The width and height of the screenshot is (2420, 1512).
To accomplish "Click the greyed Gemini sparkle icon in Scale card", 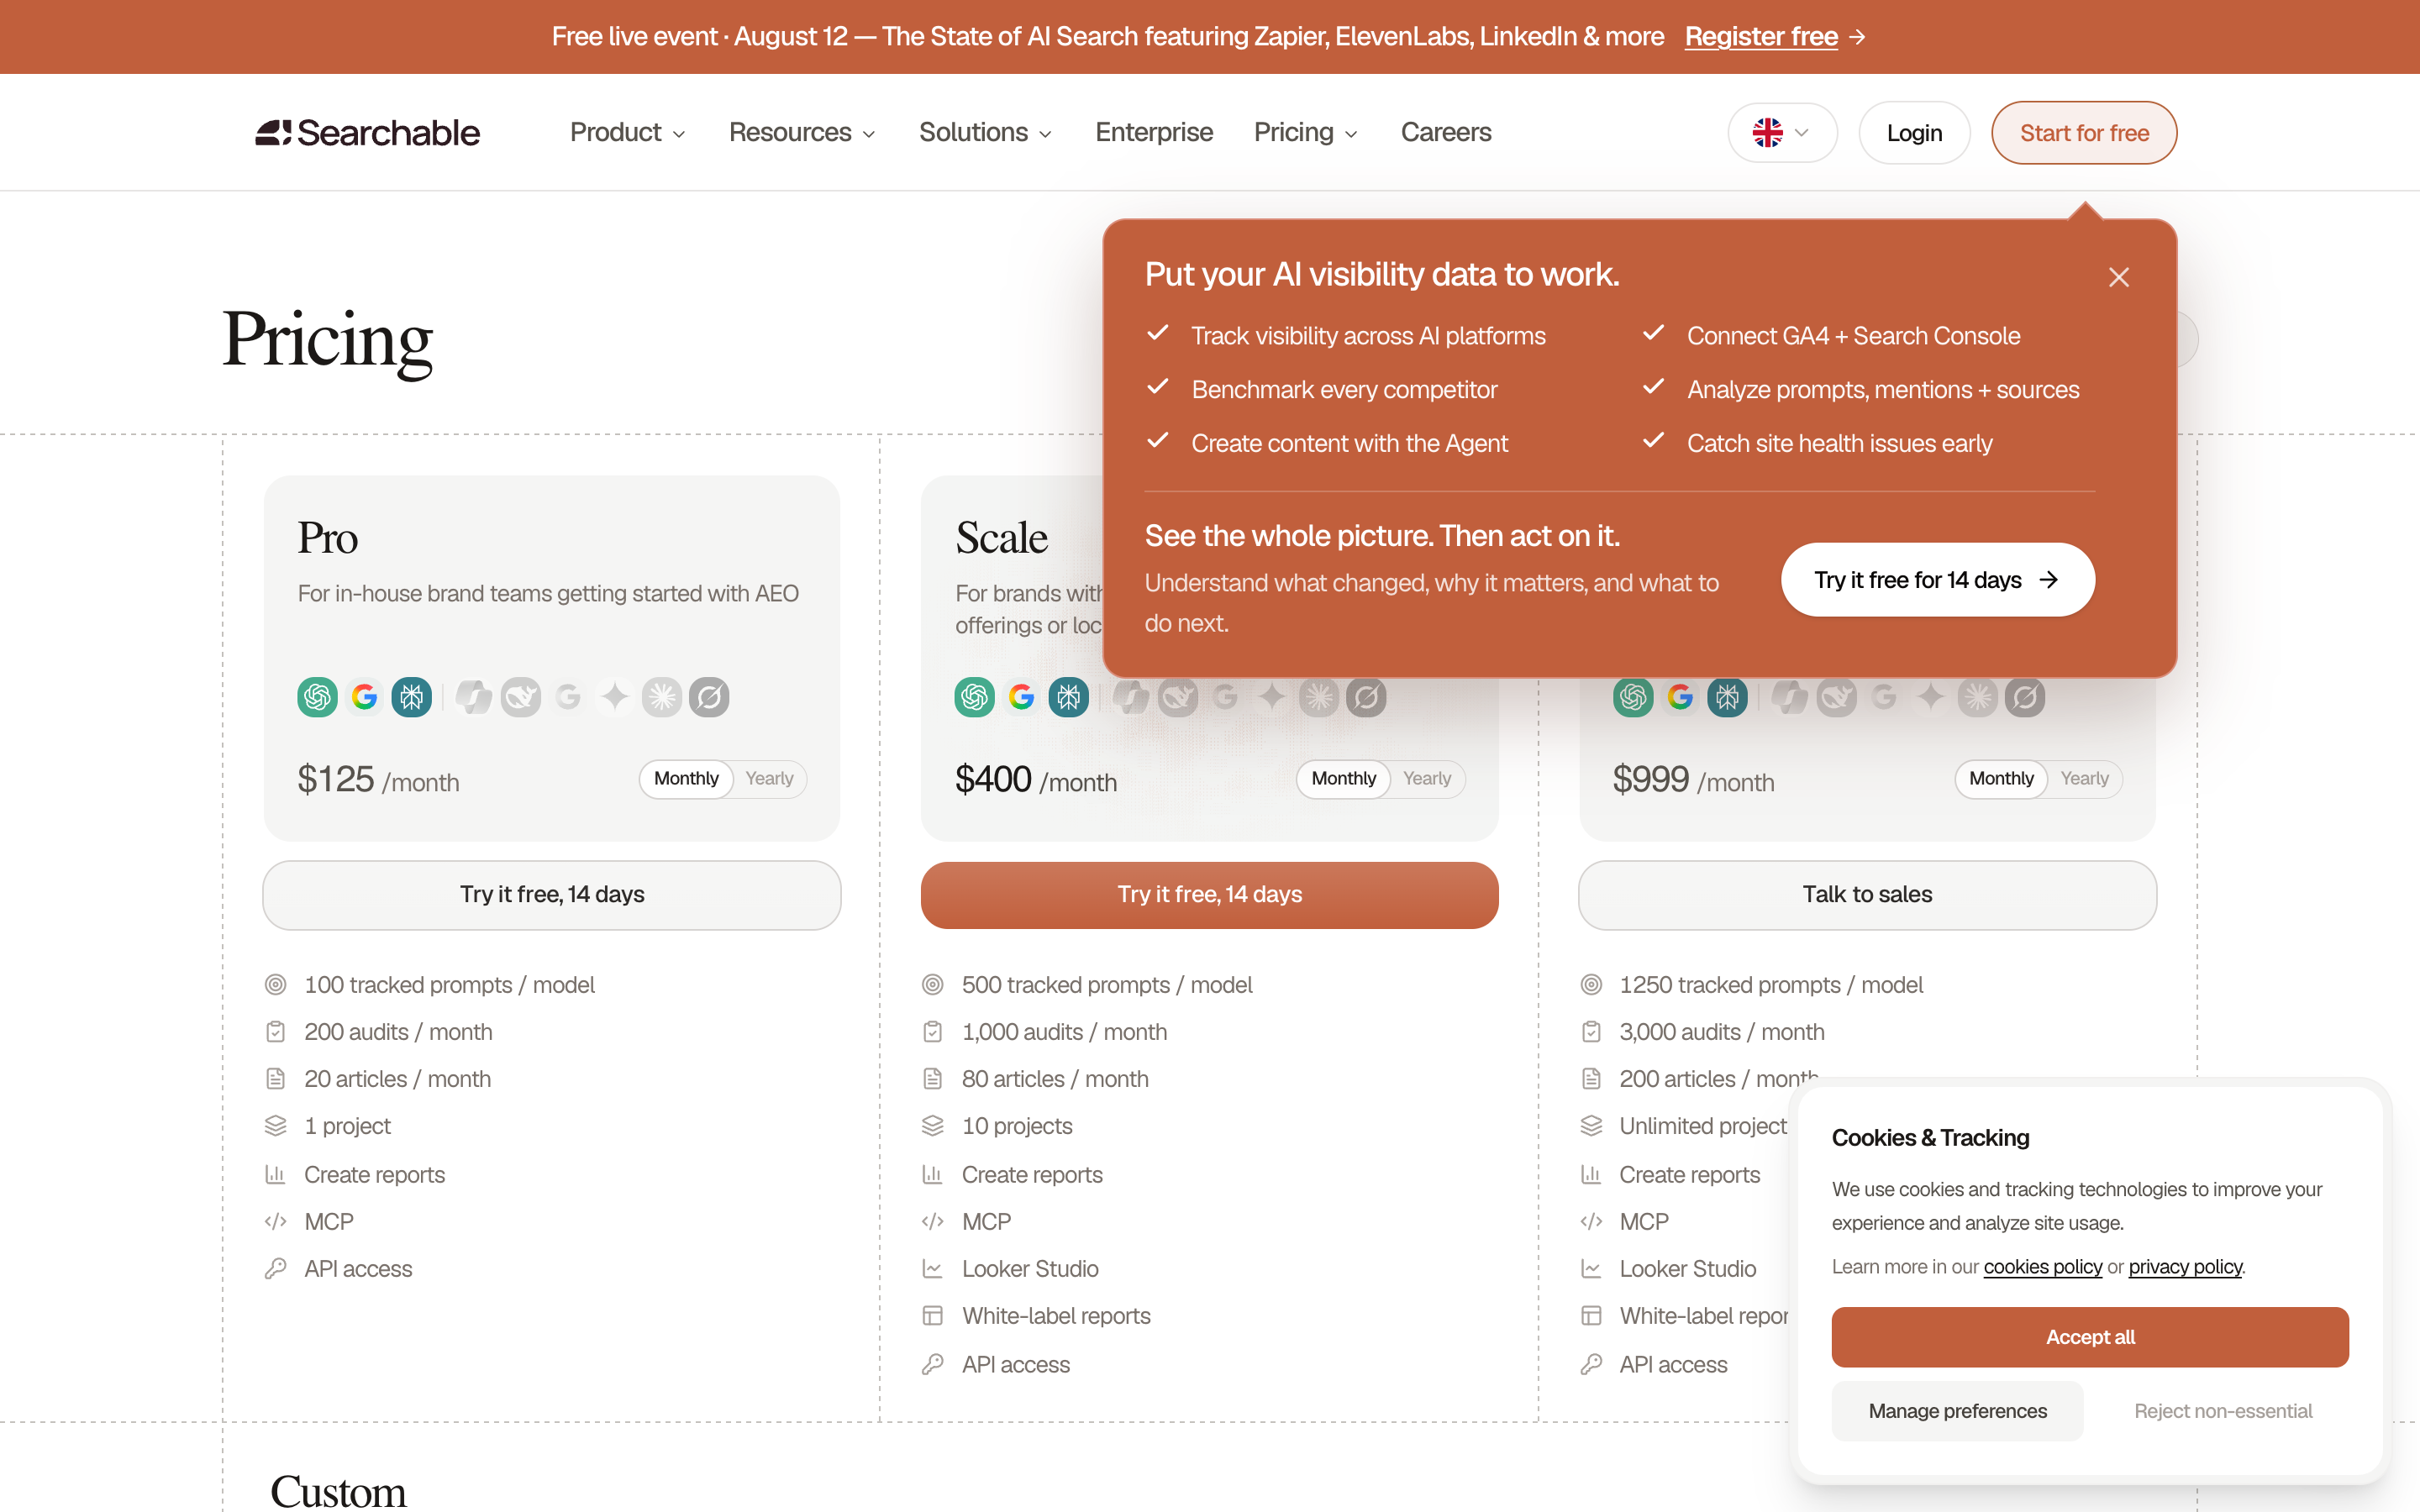I will click(1272, 697).
